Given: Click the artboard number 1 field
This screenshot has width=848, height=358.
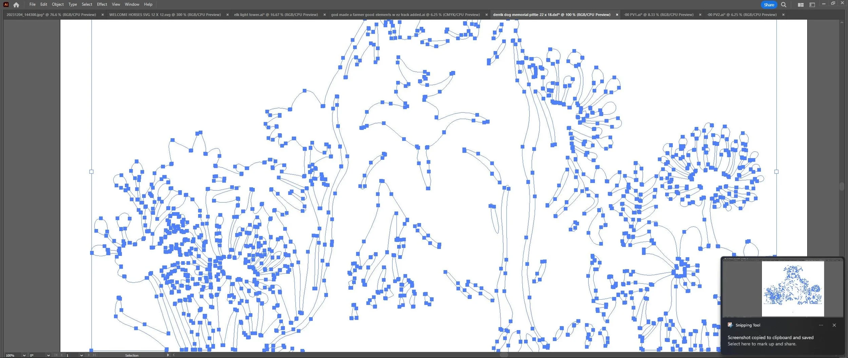Looking at the screenshot, I should tap(72, 355).
